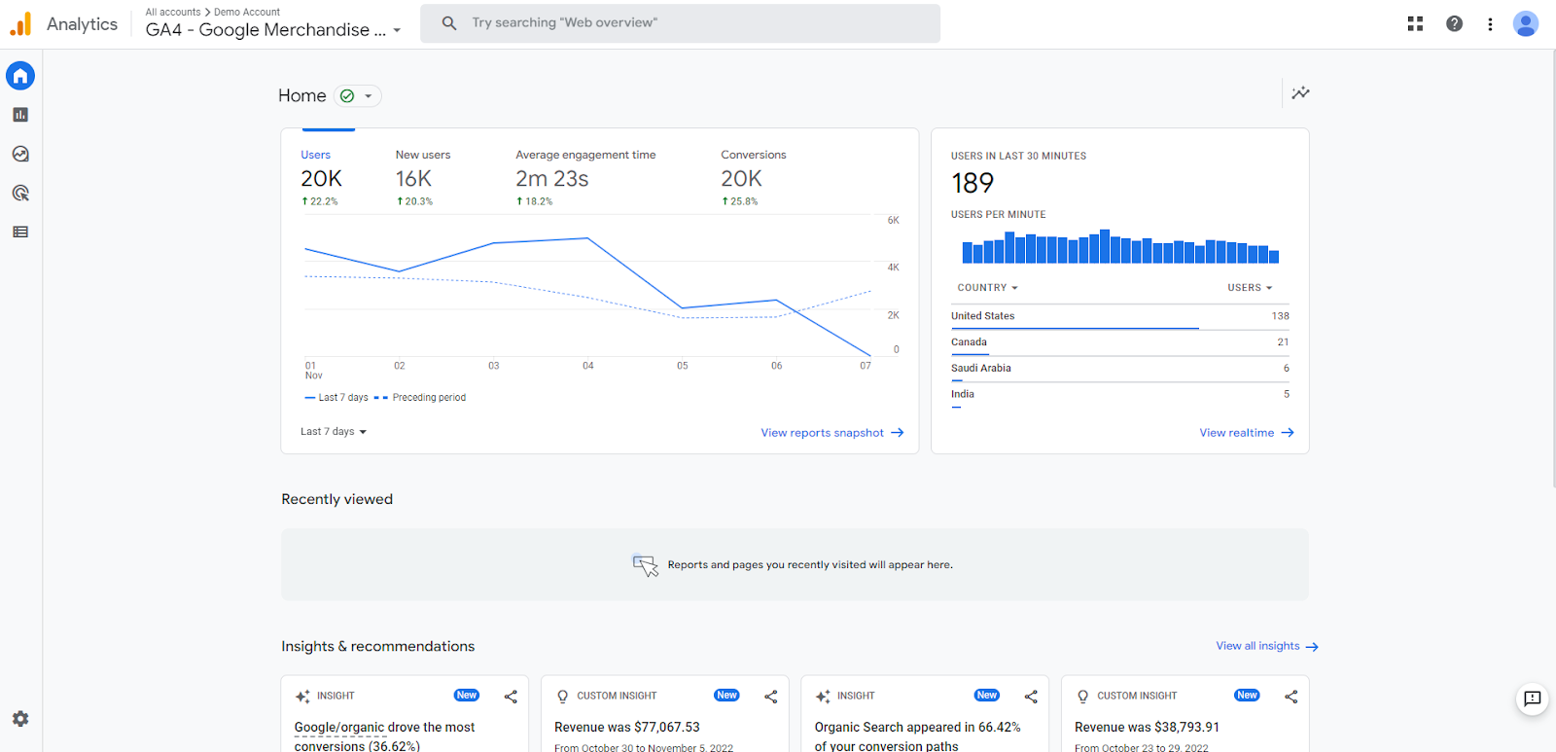Image resolution: width=1556 pixels, height=752 pixels.
Task: Open the Help question mark icon
Action: point(1454,24)
